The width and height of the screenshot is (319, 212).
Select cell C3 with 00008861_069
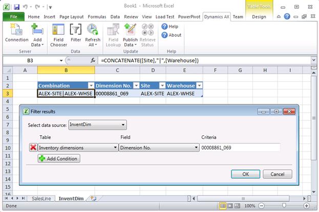(x=117, y=94)
